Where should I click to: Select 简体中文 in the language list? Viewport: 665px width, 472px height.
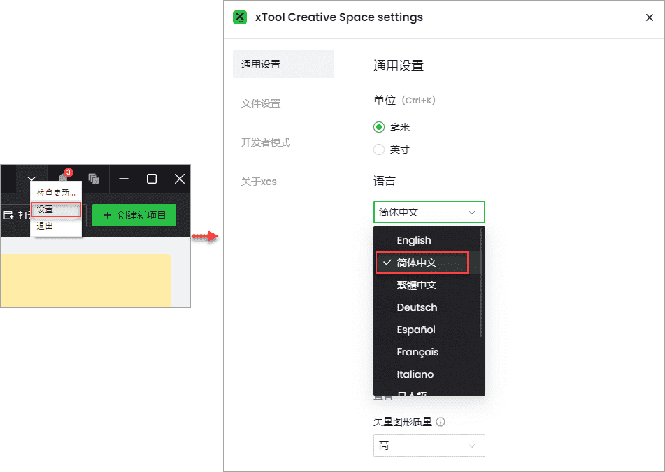point(427,263)
